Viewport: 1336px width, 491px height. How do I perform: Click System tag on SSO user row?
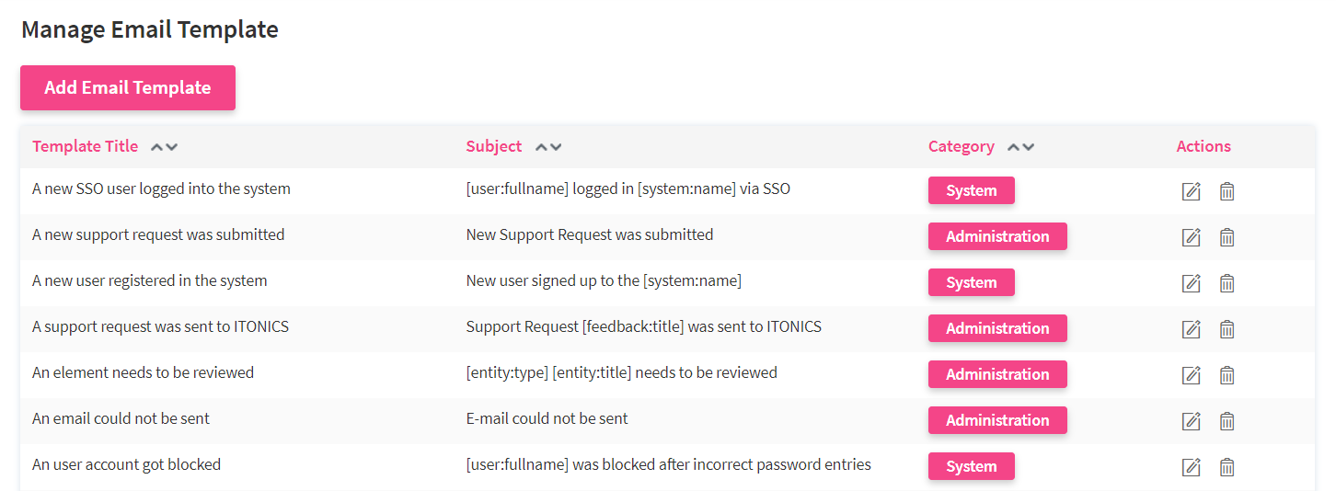(x=971, y=190)
